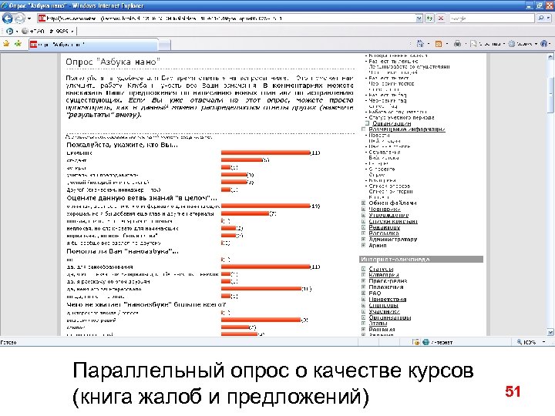The image size is (555, 416).
Task: Expand the 'Администратору' tree node
Action: tap(363, 239)
